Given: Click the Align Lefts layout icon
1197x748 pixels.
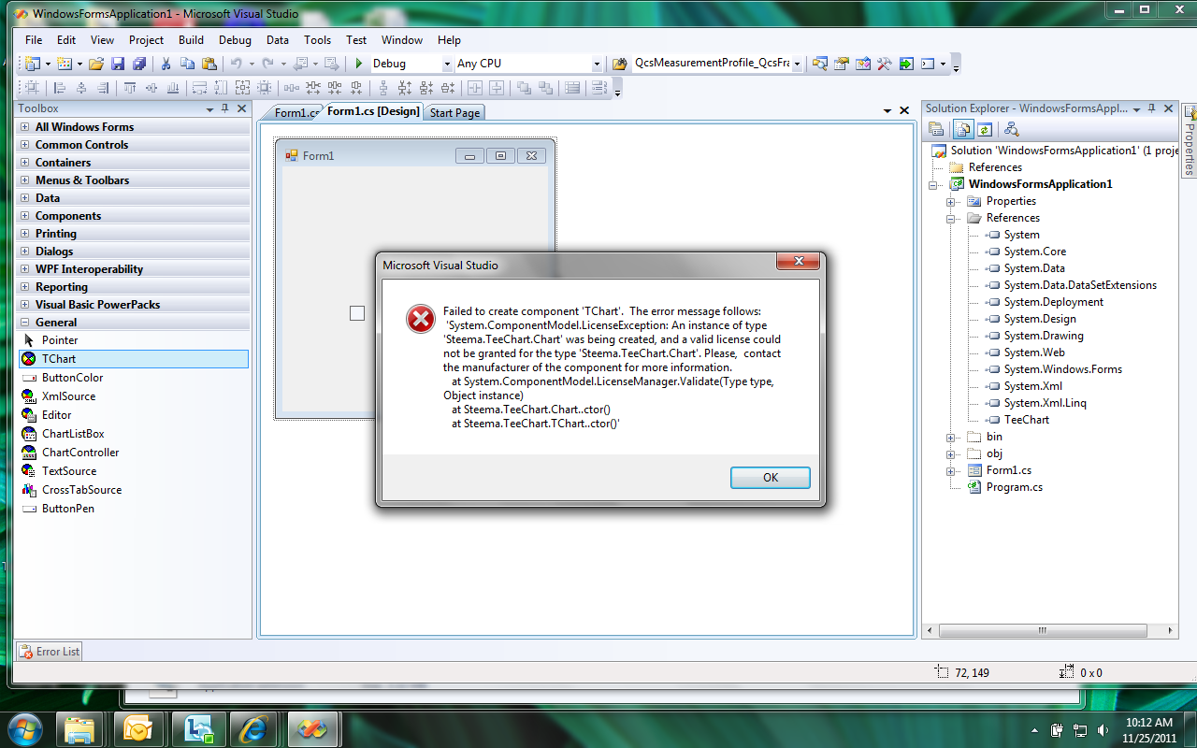Looking at the screenshot, I should coord(60,88).
